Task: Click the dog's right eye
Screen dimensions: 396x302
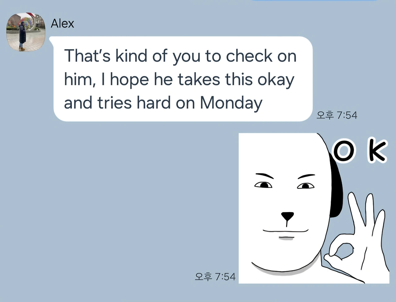Action: pos(306,185)
